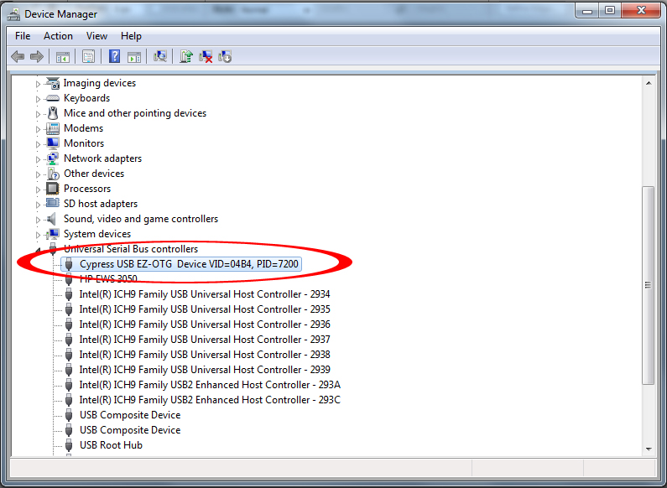Select Intel ICH9 USB2 Enhanced Host Controller 293A
Image resolution: width=667 pixels, height=488 pixels.
[x=210, y=385]
